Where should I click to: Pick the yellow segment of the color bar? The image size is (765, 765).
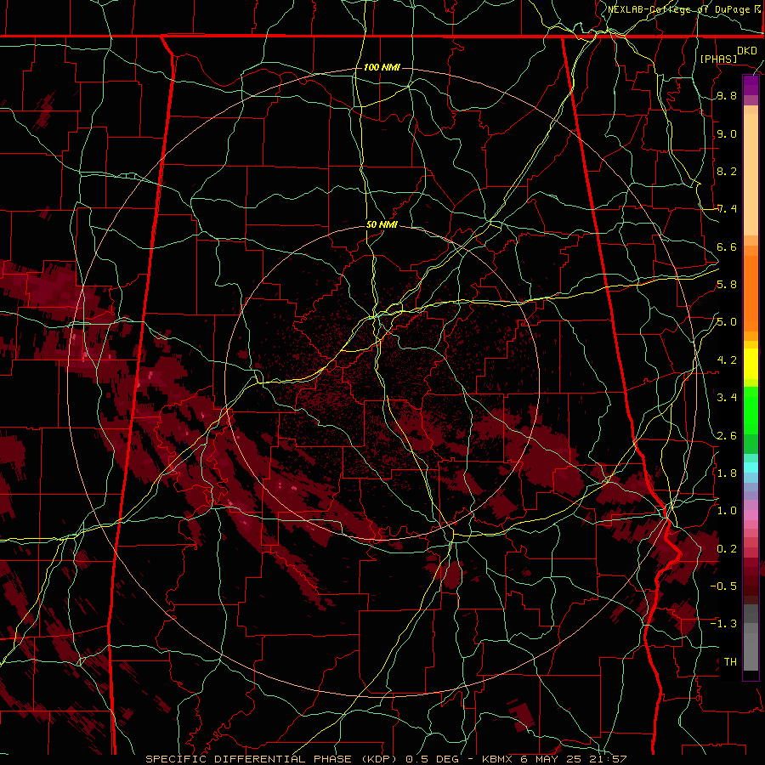pos(751,364)
